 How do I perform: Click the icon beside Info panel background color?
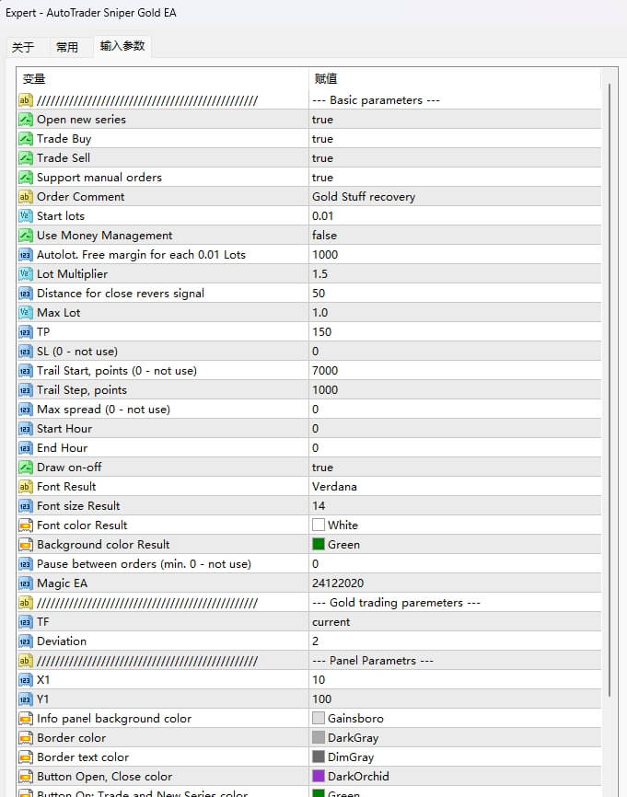click(x=26, y=718)
